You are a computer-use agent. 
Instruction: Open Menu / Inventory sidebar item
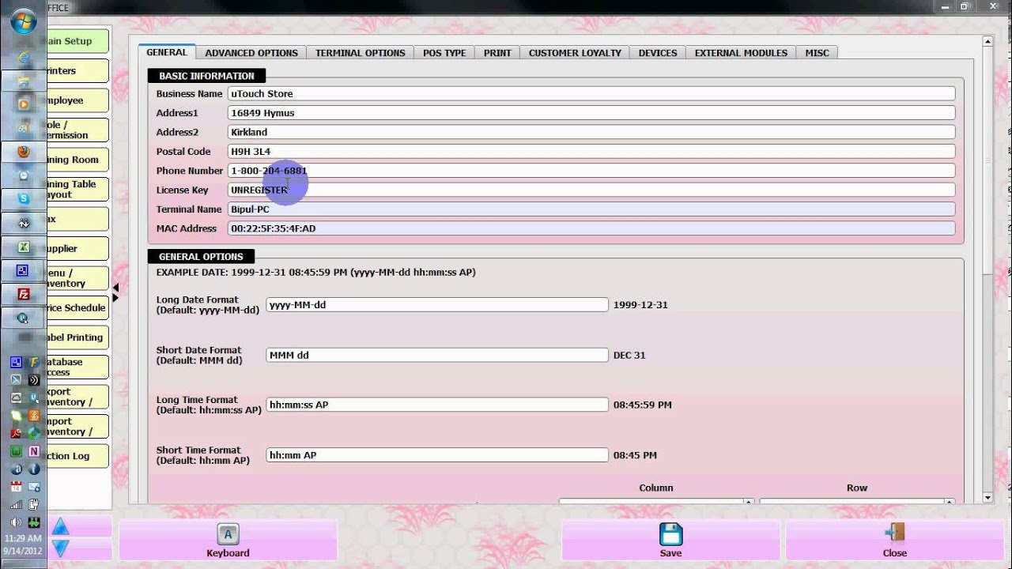(77, 278)
